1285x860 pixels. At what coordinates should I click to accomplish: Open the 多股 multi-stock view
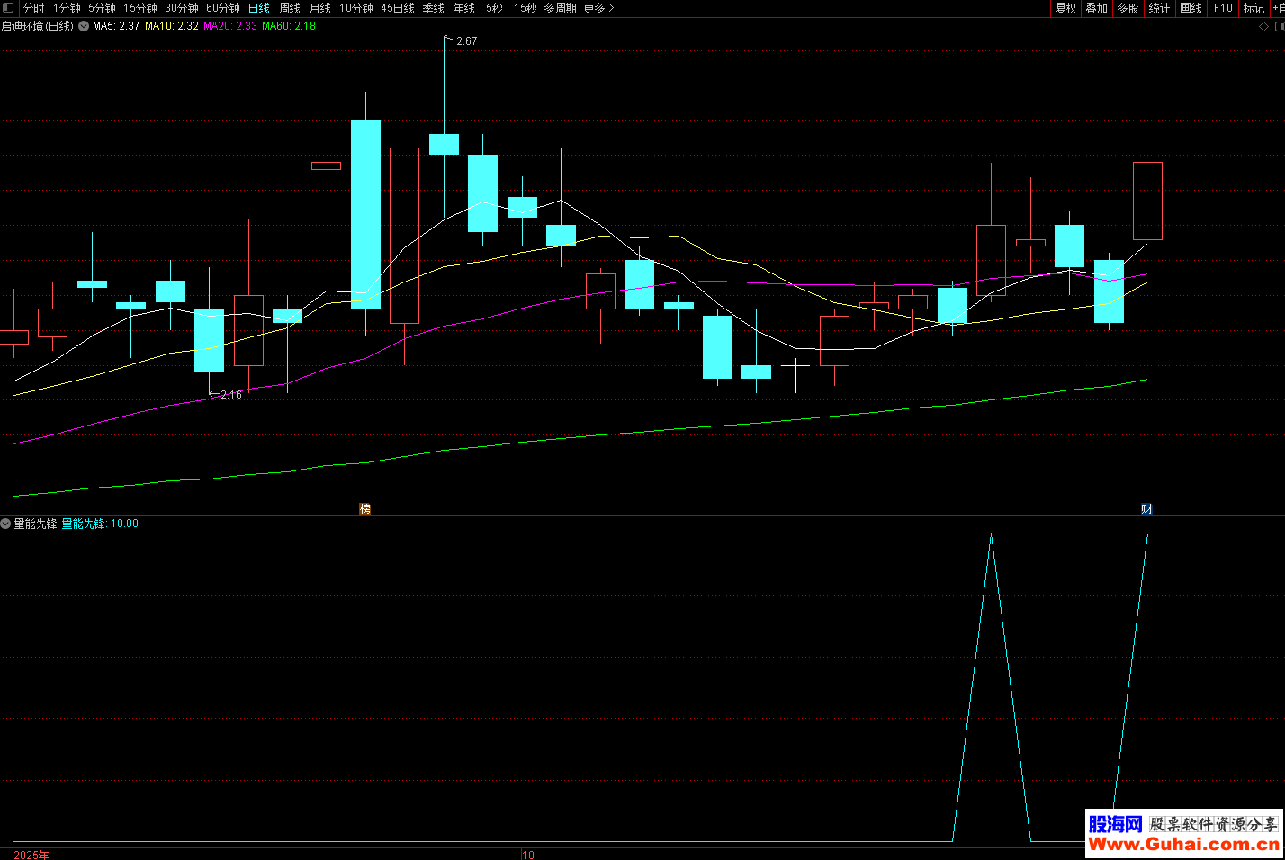click(x=1128, y=8)
